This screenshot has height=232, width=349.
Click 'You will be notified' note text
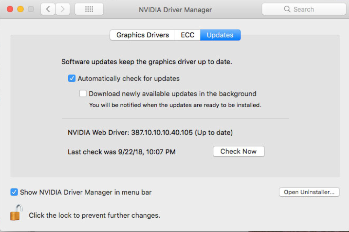click(175, 105)
